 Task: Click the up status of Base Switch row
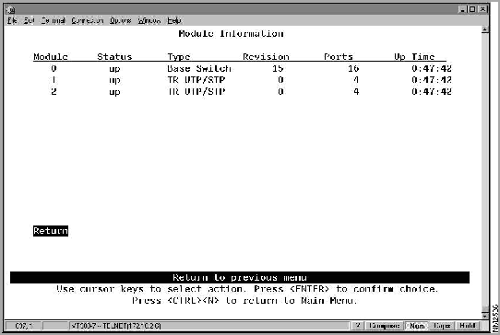coord(114,69)
